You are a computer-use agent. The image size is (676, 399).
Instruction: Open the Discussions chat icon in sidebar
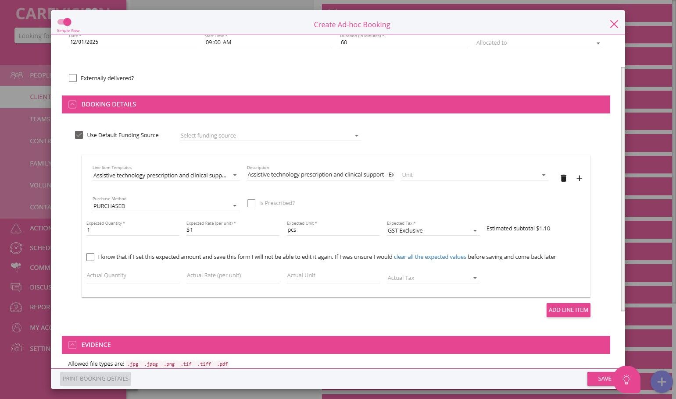[16, 287]
